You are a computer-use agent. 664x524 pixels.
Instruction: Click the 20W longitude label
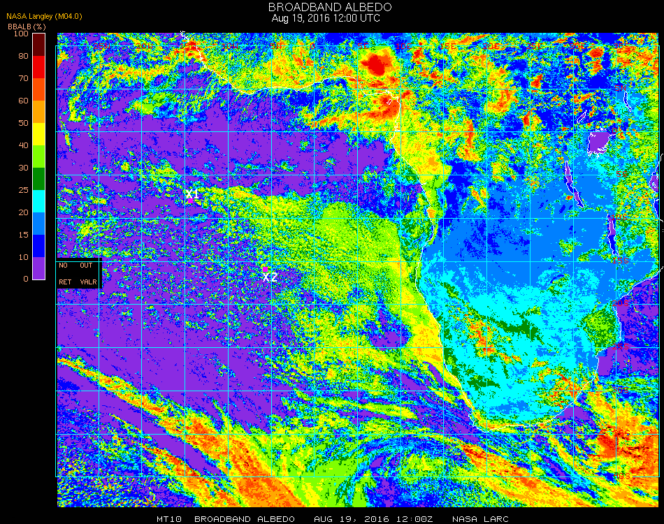(x=145, y=46)
